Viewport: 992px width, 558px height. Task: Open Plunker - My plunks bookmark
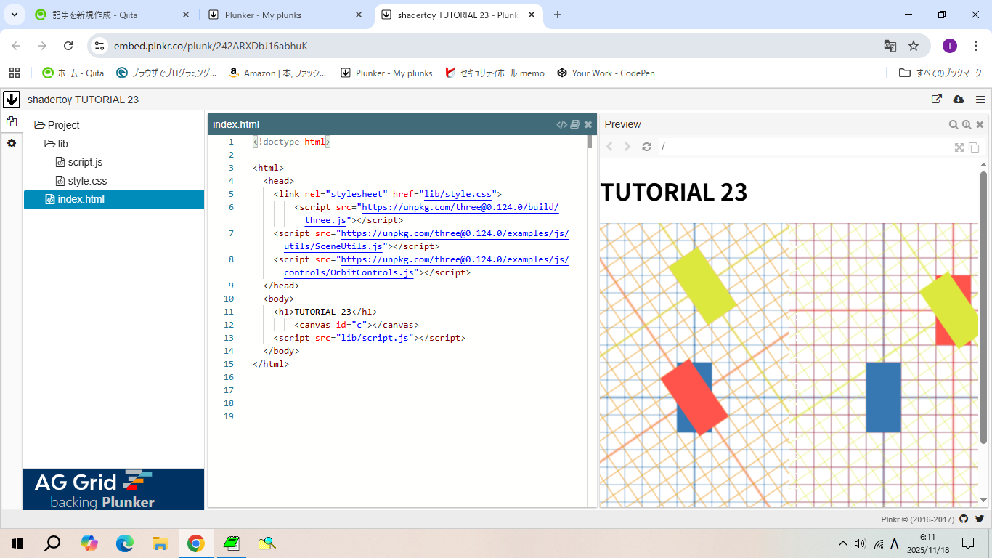pyautogui.click(x=386, y=73)
